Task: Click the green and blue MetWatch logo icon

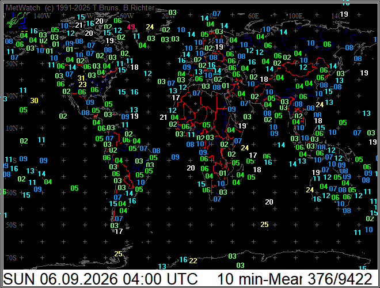Action: 18,20
